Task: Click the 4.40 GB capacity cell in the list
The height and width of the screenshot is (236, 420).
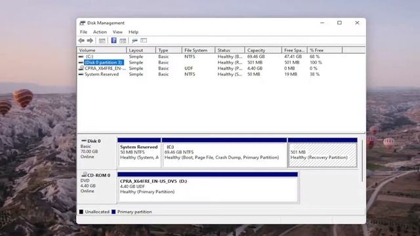Action: [255, 68]
